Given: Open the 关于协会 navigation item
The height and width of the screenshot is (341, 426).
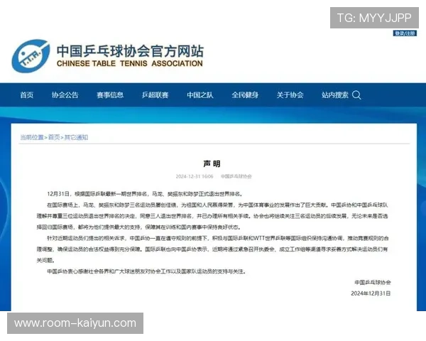Looking at the screenshot, I should click(x=290, y=95).
